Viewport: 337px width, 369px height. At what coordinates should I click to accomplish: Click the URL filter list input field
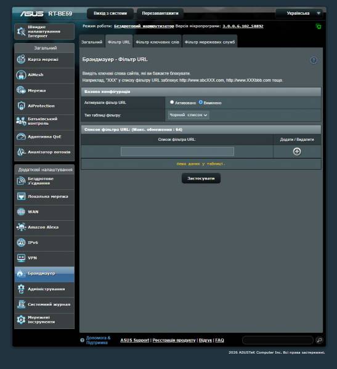pos(177,151)
